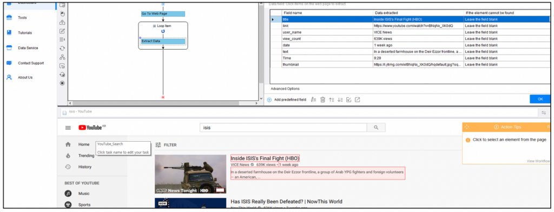Viewport: 554px width, 212px height.
Task: Select the 'Time' field name cell
Action: (x=327, y=58)
